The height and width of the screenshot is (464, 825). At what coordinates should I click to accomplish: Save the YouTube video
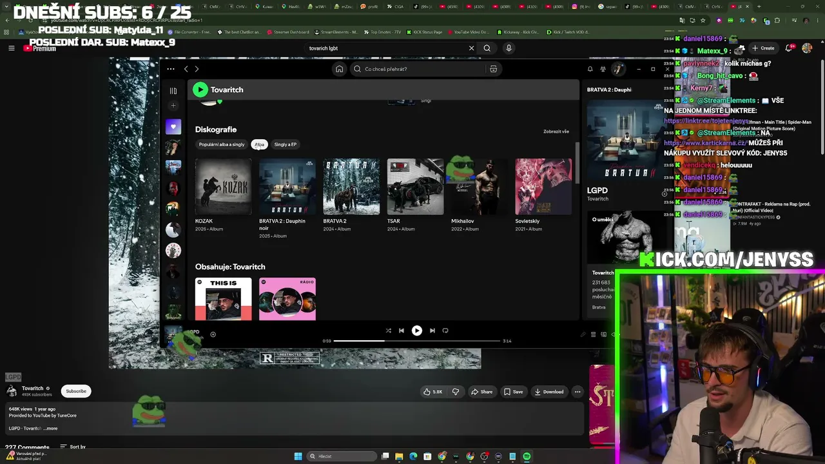click(514, 392)
